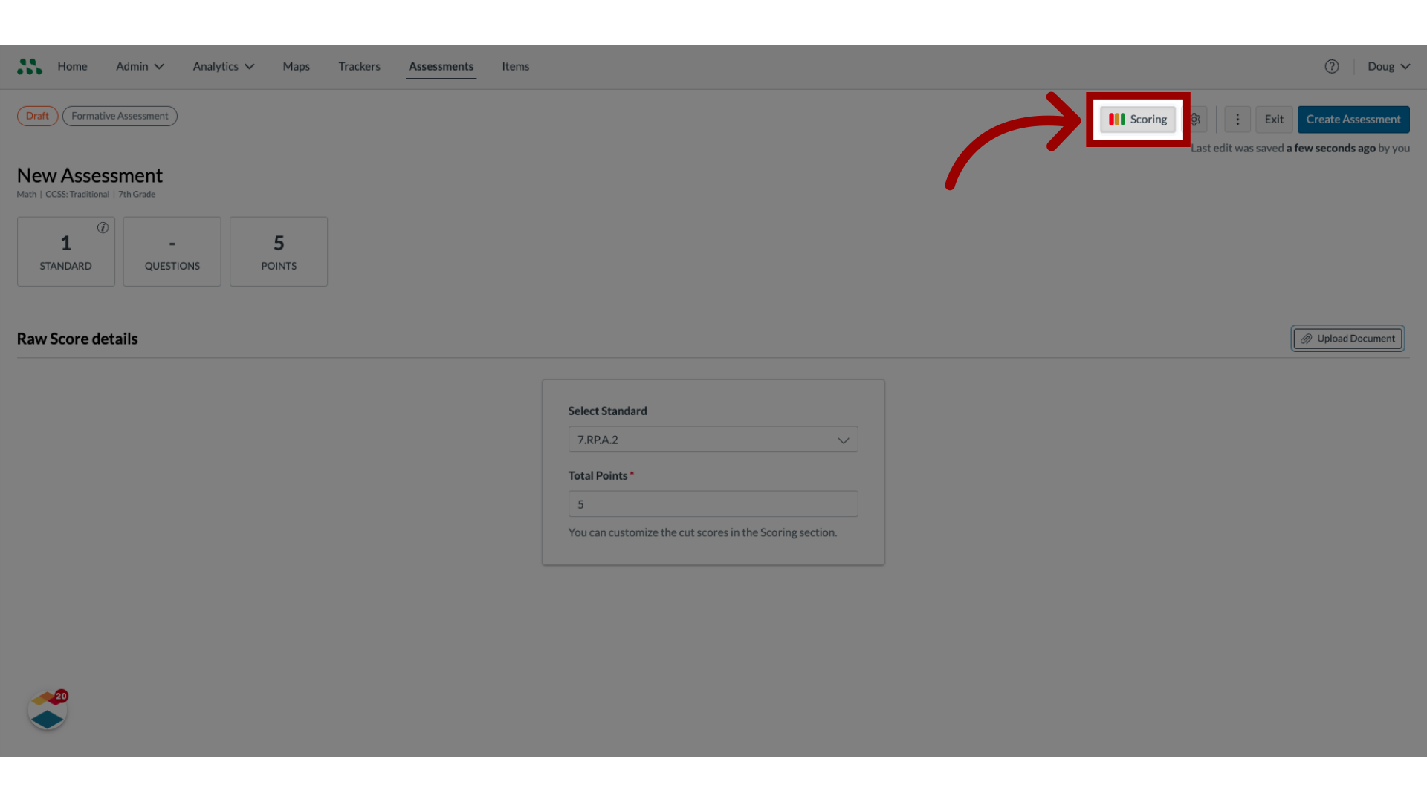Click the Help question mark icon
Screen dimensions: 1427x802
(1332, 65)
